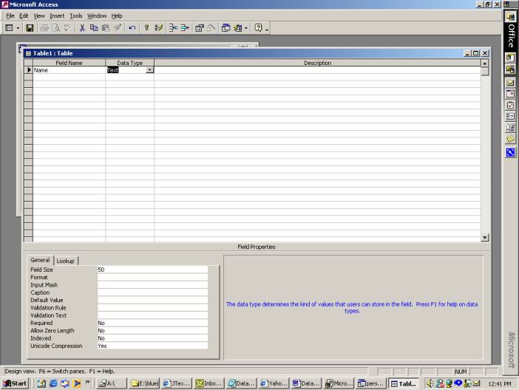
Task: Click the Validation Rule property box
Action: click(152, 307)
